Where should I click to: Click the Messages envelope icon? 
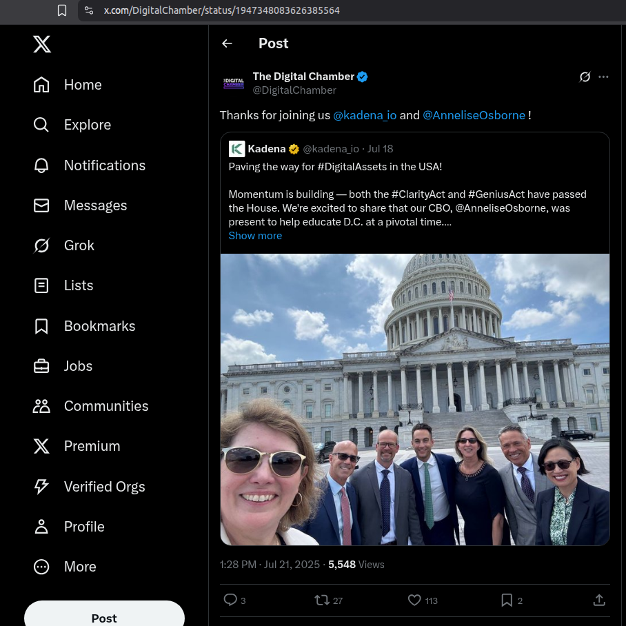click(41, 205)
